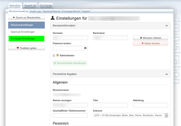This screenshot has height=126, width=181.
Task: Open the Zeitzone dropdown
Action: (166, 115)
